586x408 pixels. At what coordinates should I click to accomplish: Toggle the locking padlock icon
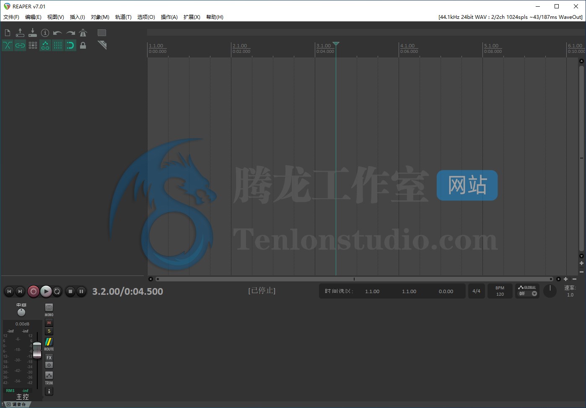(x=83, y=45)
